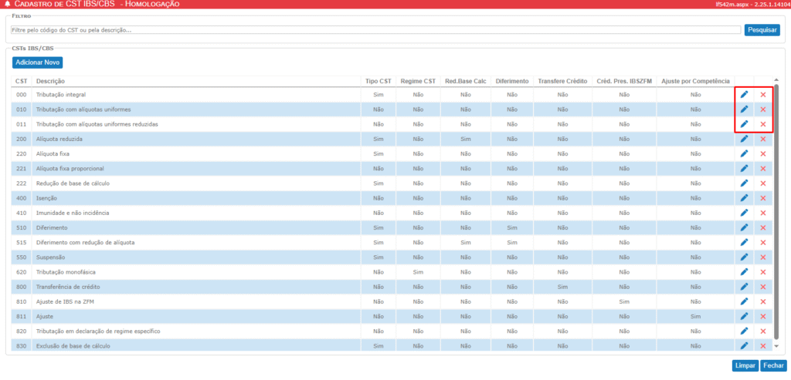The height and width of the screenshot is (380, 791).
Task: Click the Descrição column header
Action: 51,81
